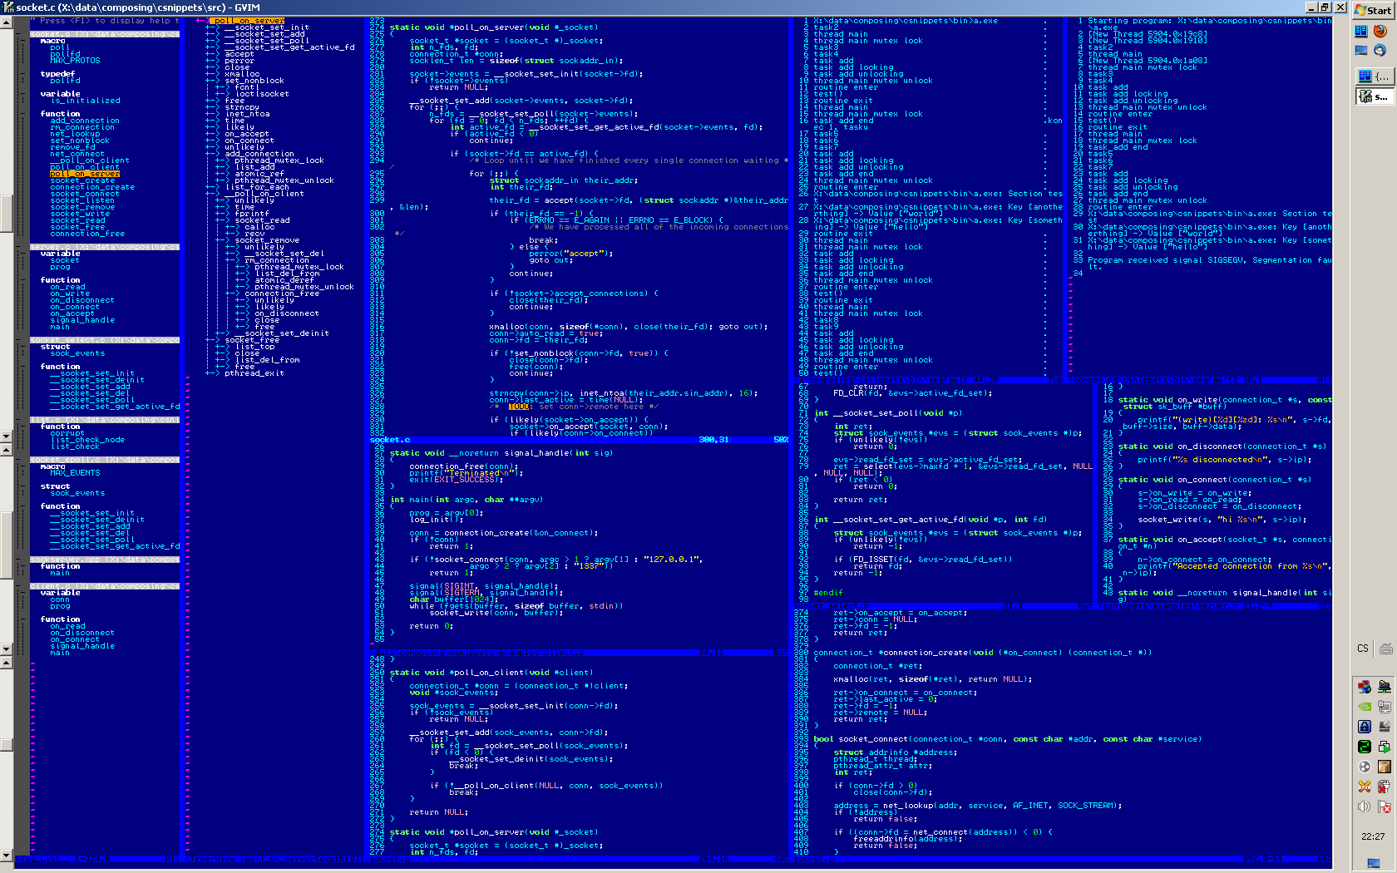Viewport: 1397px width, 873px height.
Task: Open the NVIDIA tray icon
Action: (1365, 707)
